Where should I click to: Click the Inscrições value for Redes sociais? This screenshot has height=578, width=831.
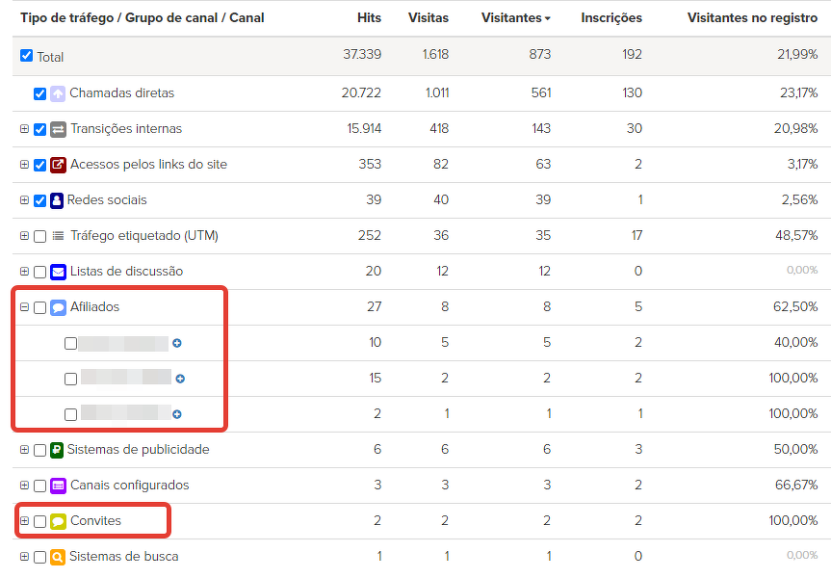pos(638,200)
